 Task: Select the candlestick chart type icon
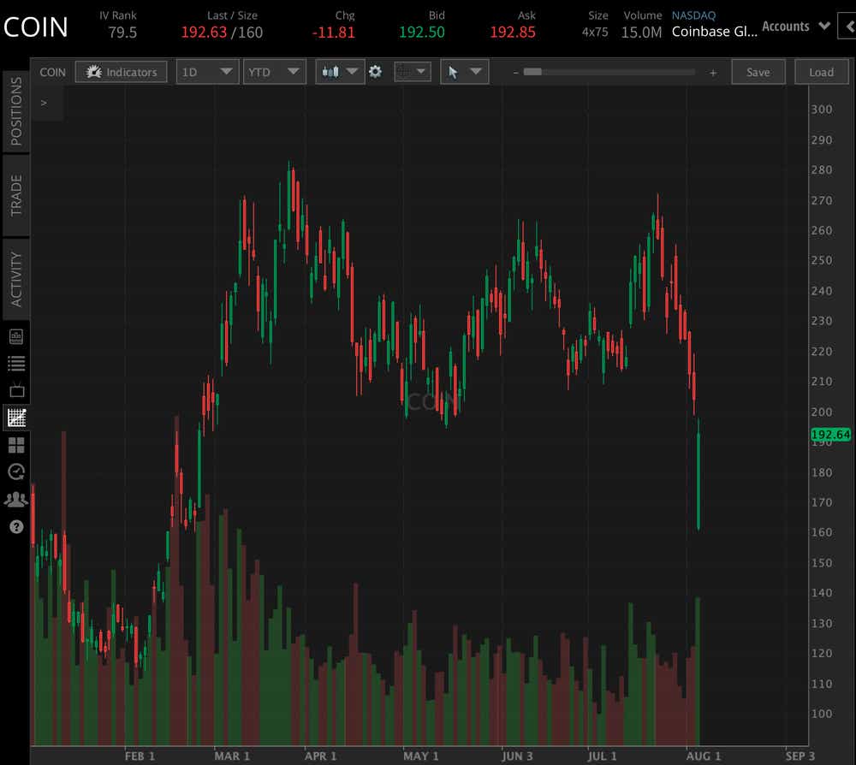pyautogui.click(x=334, y=72)
